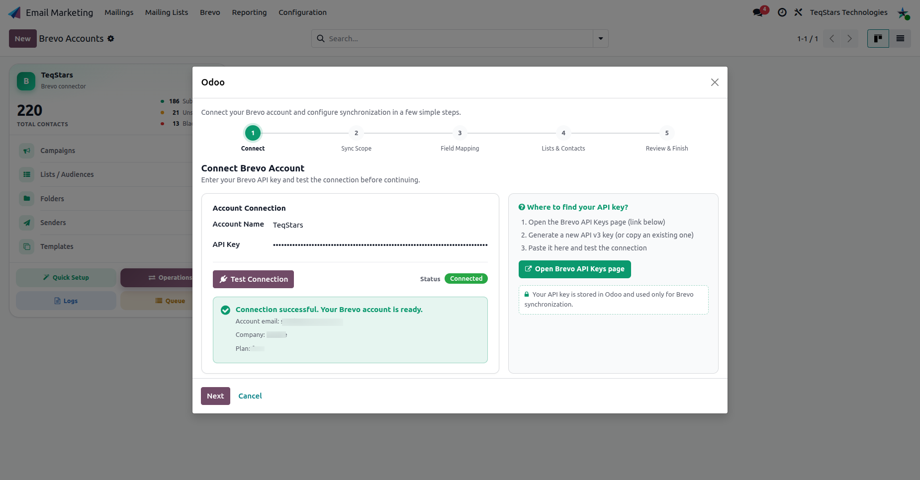Switch to list view
Screen dimensions: 920x480
(900, 39)
